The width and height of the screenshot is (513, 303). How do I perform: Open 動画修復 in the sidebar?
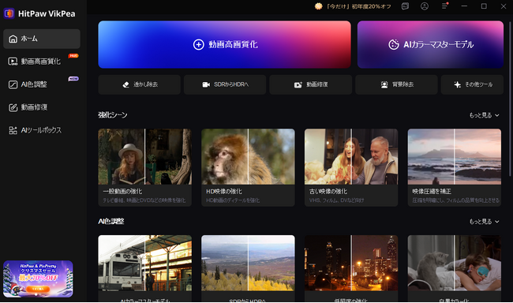point(42,107)
